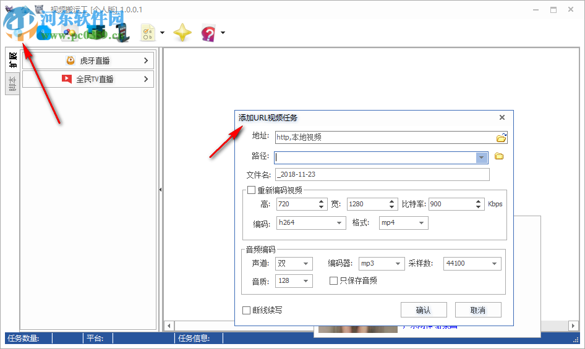
Task: Increase 宽 value with up arrow
Action: click(x=391, y=201)
